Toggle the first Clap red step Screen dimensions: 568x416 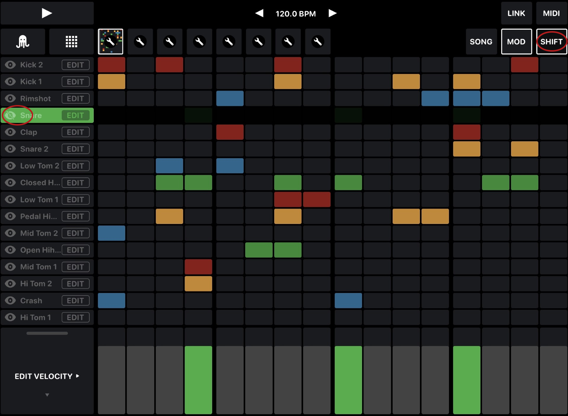(x=230, y=132)
